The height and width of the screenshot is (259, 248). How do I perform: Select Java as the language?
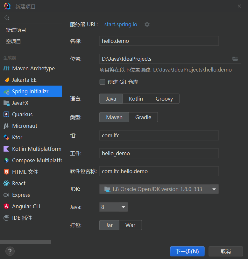coord(111,99)
